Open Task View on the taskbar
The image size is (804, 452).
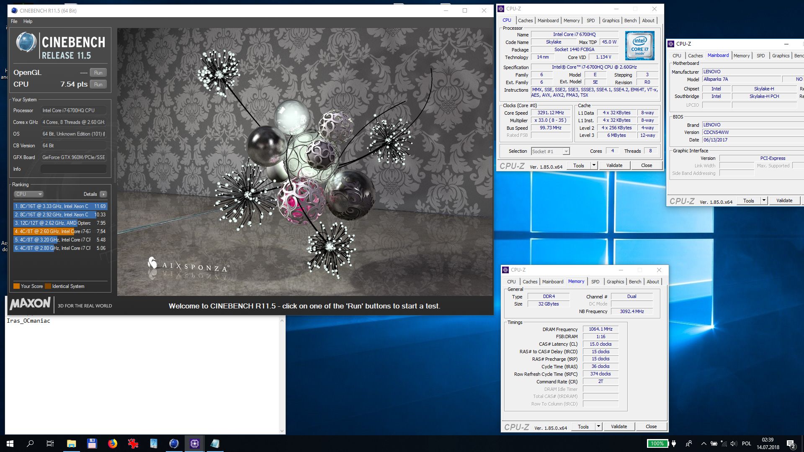(x=50, y=444)
